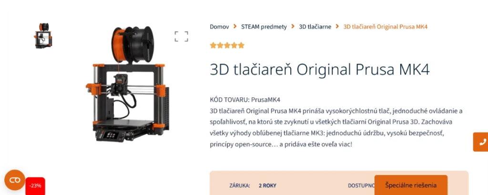This screenshot has width=488, height=195.
Task: Click current page breadcrumb 3D tlačiareň Original Prusa MK4
Action: point(385,27)
